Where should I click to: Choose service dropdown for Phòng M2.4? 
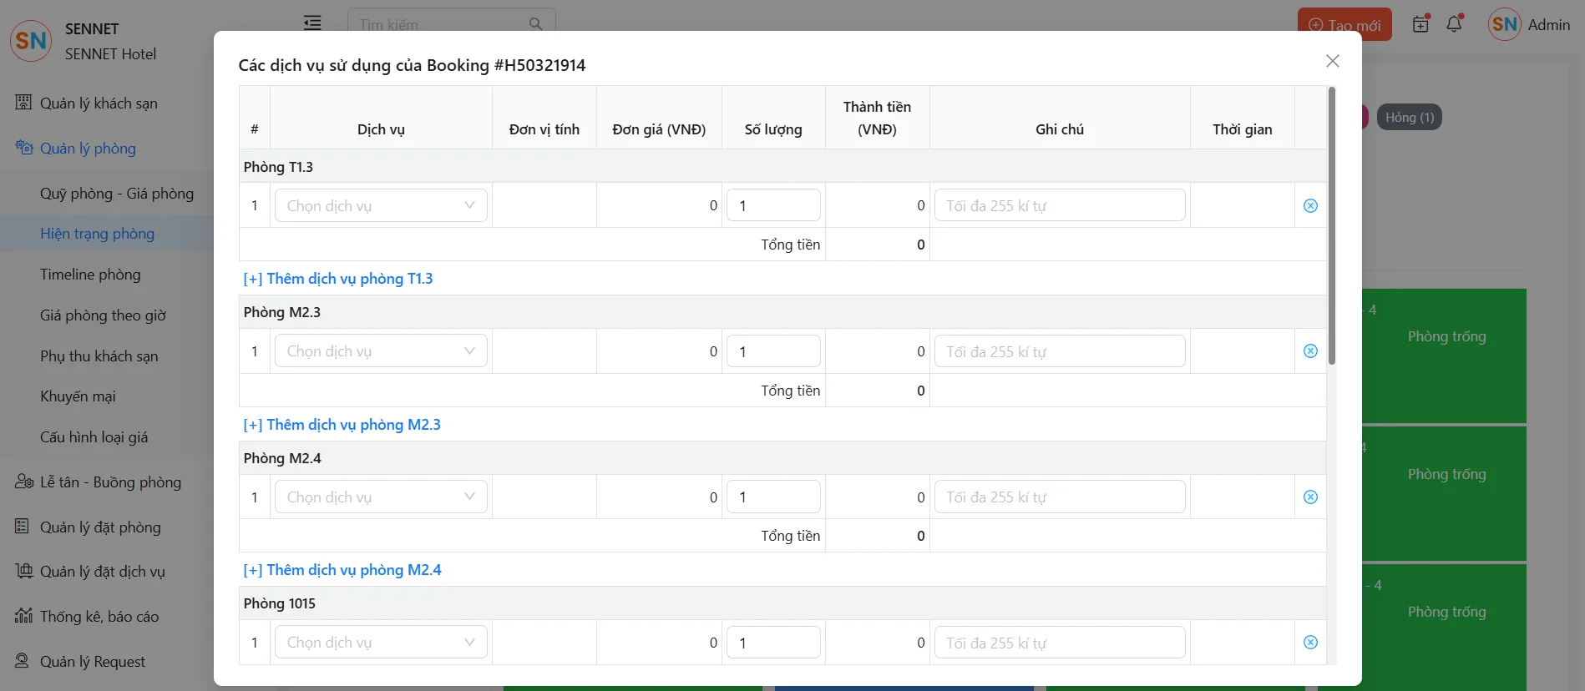[x=381, y=497]
